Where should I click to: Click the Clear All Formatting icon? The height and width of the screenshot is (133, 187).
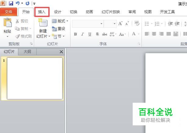pyautogui.click(x=137, y=23)
